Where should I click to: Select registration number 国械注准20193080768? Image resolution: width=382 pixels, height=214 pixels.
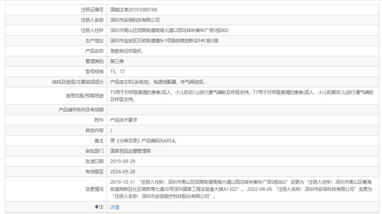(x=134, y=10)
